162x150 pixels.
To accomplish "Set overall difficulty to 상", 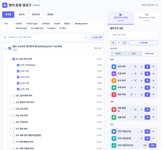I will tap(113, 43).
